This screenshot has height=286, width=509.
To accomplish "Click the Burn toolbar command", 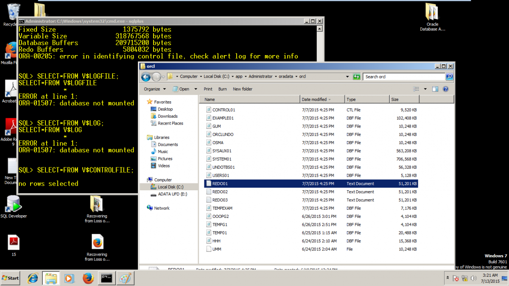I will click(x=222, y=89).
